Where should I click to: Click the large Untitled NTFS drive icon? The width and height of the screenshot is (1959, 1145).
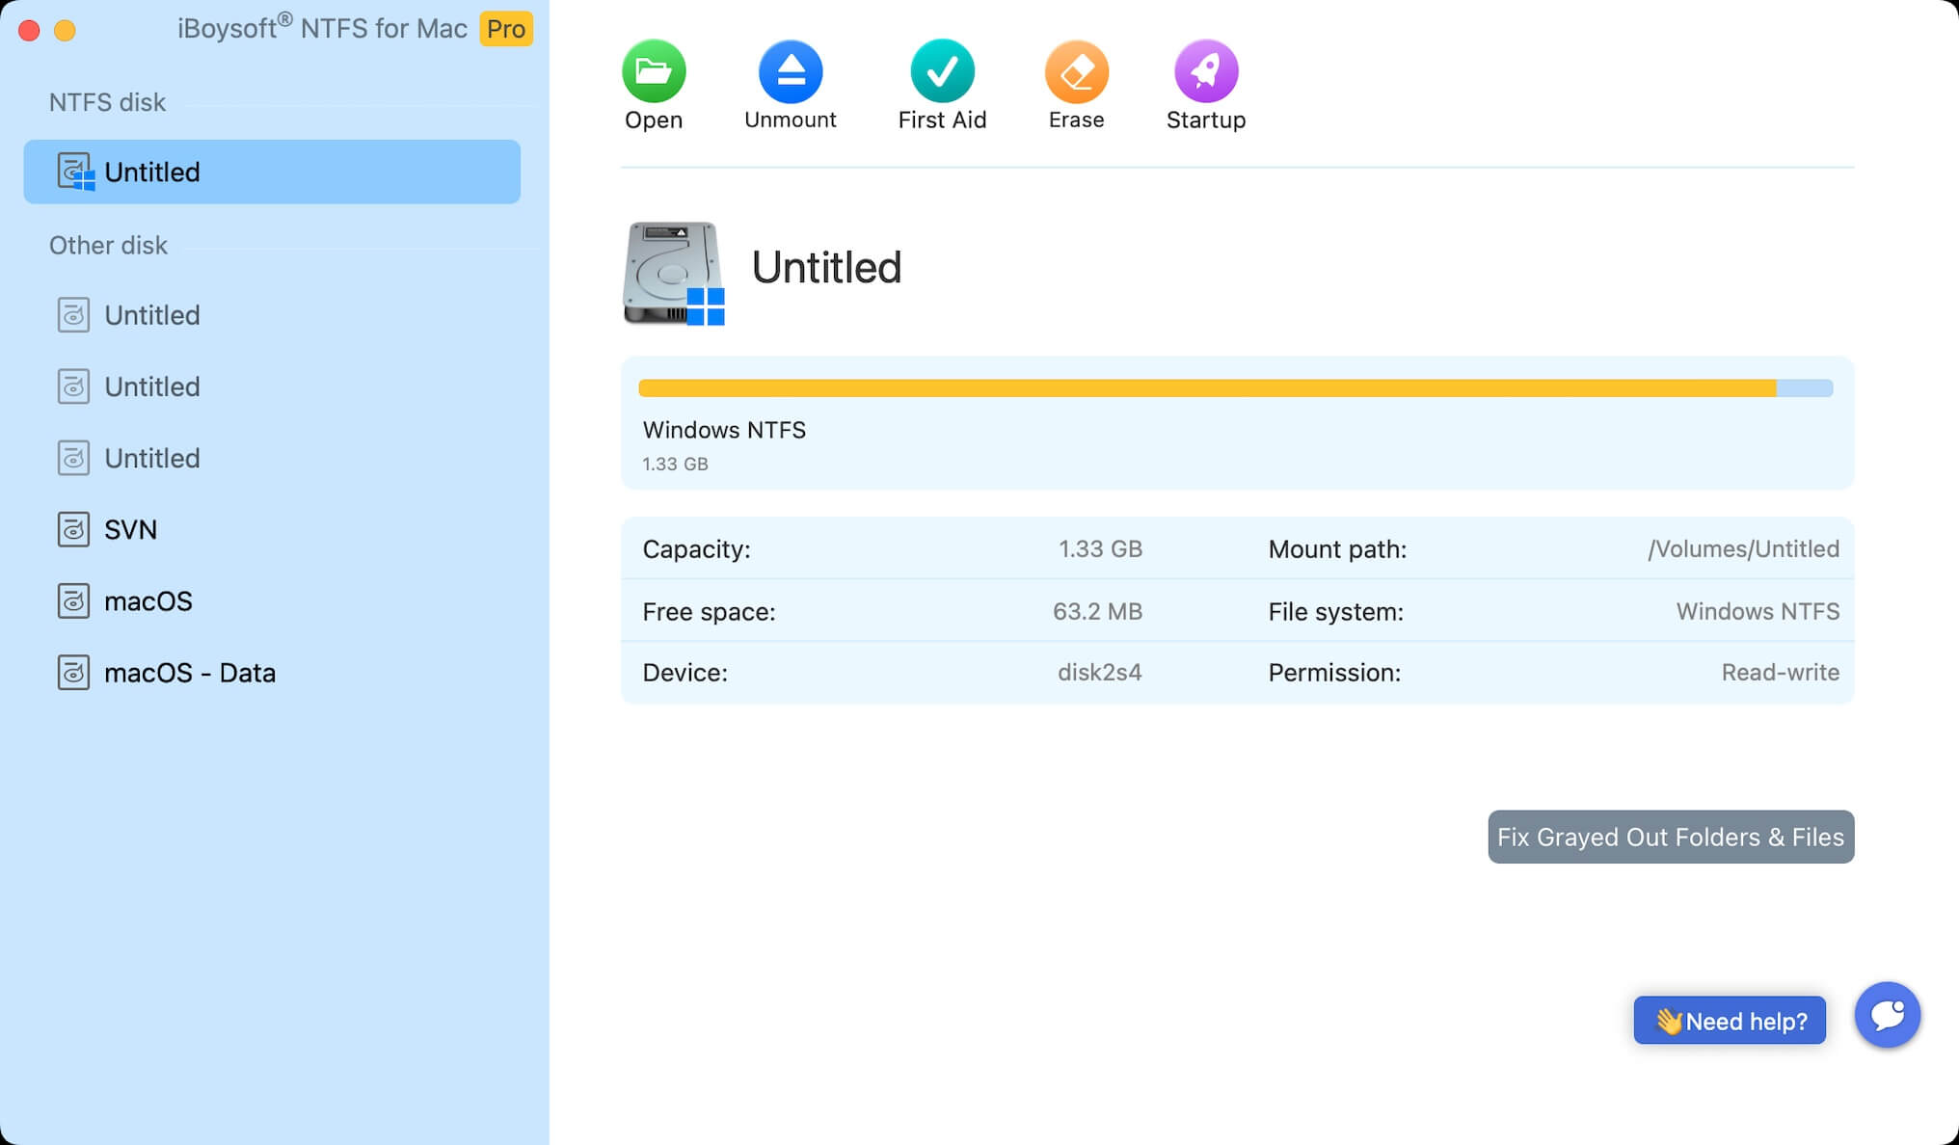(x=673, y=274)
